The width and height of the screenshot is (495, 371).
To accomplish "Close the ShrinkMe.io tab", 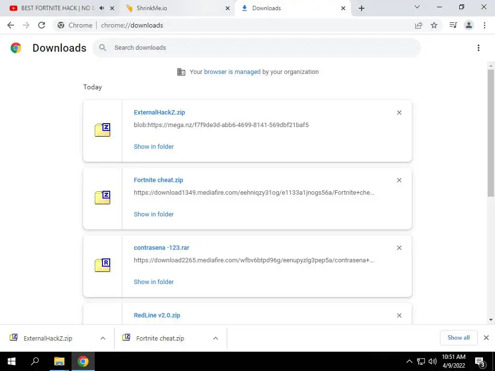I will [228, 8].
